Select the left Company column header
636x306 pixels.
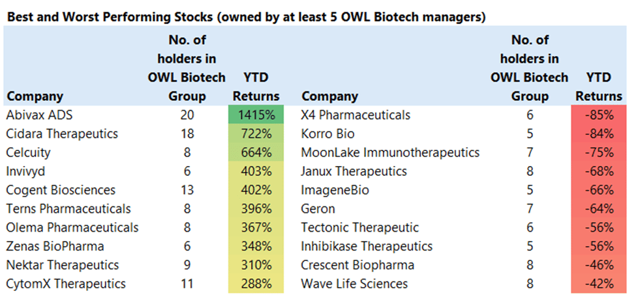[35, 97]
